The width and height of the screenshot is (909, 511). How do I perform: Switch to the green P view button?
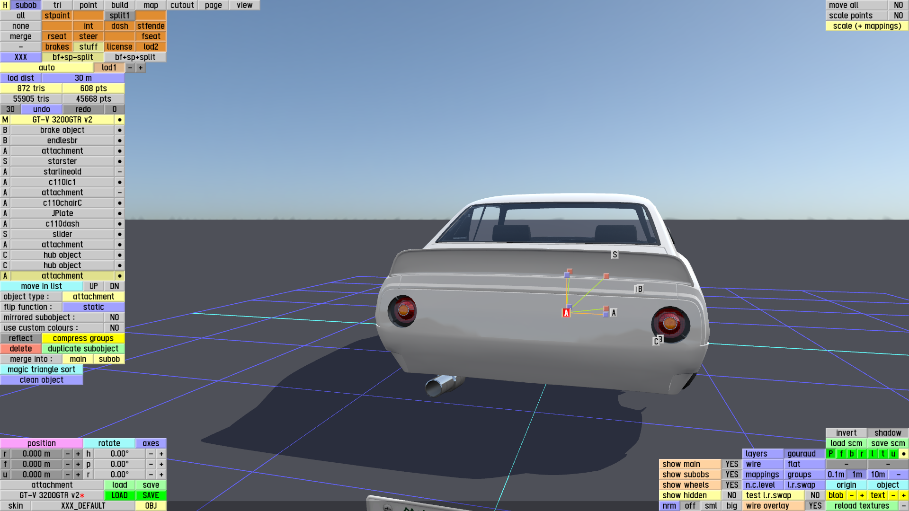(831, 454)
